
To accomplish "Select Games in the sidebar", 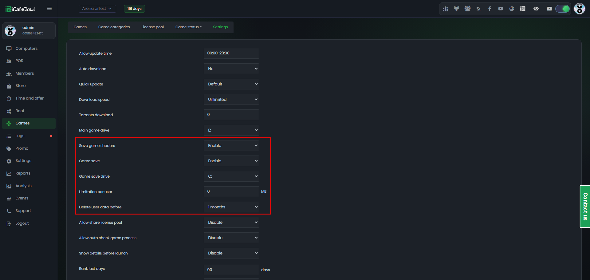I will coord(29,123).
